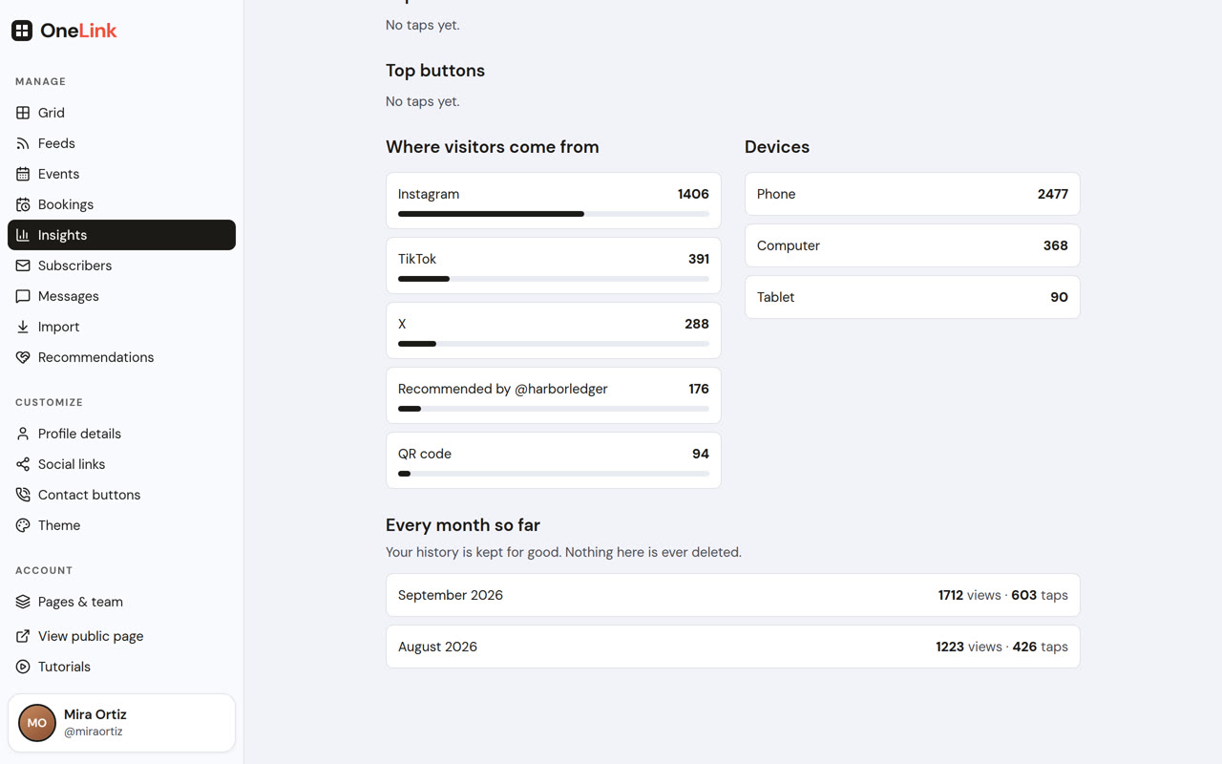Click the Messages speech bubble icon
The width and height of the screenshot is (1222, 764).
[x=23, y=296]
